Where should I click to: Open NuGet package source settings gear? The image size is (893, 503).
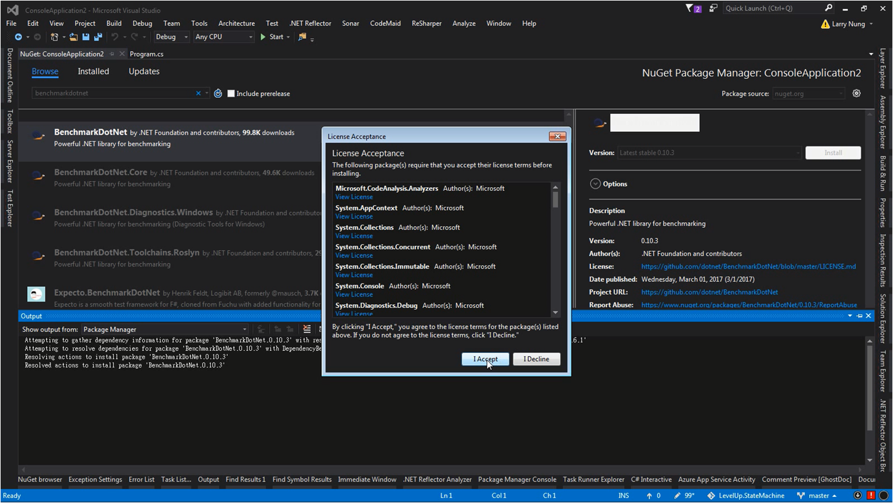coord(857,94)
